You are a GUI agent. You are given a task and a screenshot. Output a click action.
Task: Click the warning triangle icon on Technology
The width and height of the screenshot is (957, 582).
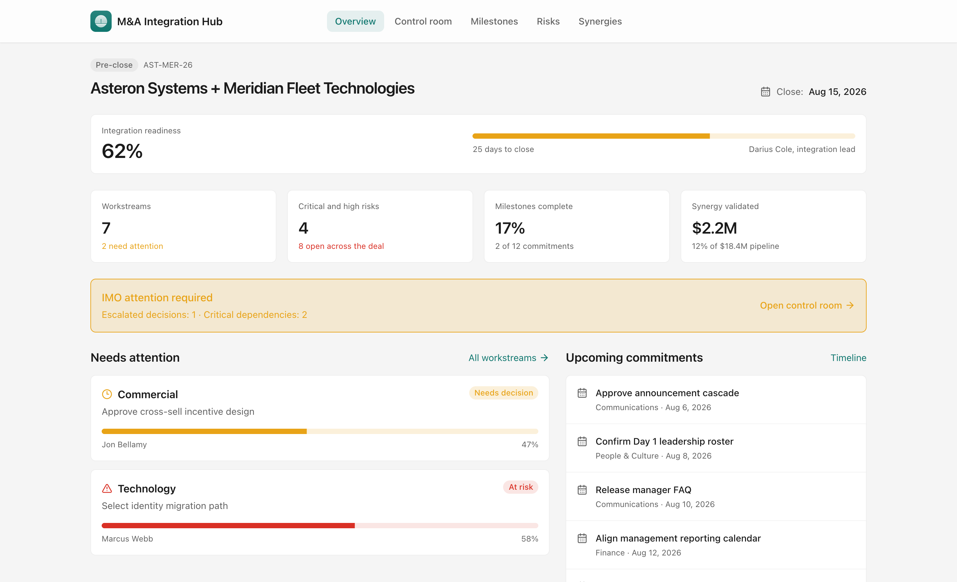point(107,488)
